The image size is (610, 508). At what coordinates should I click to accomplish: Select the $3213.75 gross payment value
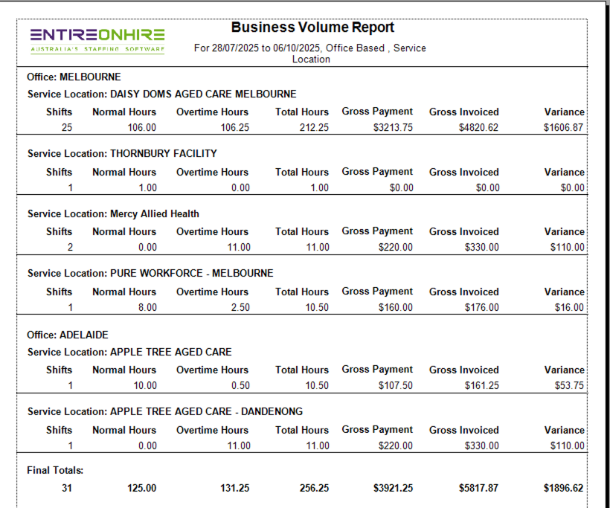click(x=393, y=127)
